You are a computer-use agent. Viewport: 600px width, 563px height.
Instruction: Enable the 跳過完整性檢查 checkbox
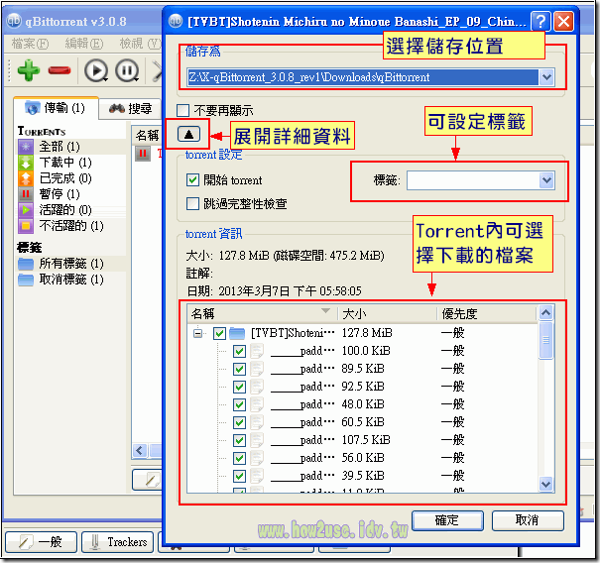(193, 203)
